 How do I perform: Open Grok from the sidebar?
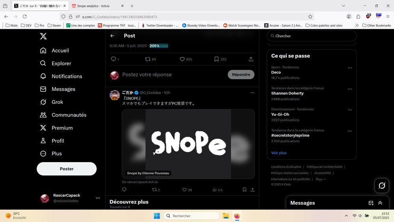[x=52, y=102]
